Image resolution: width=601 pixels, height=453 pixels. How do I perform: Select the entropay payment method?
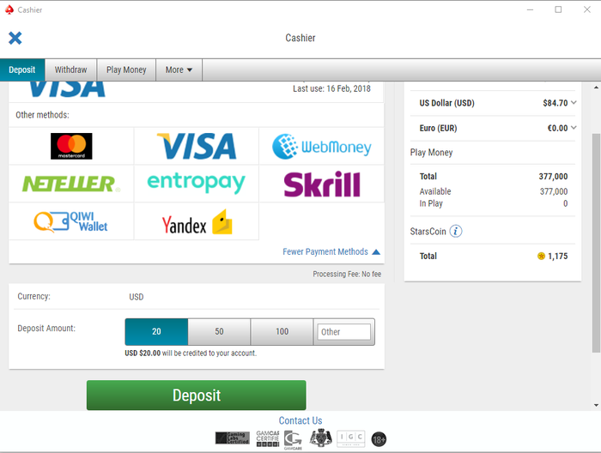(x=197, y=183)
